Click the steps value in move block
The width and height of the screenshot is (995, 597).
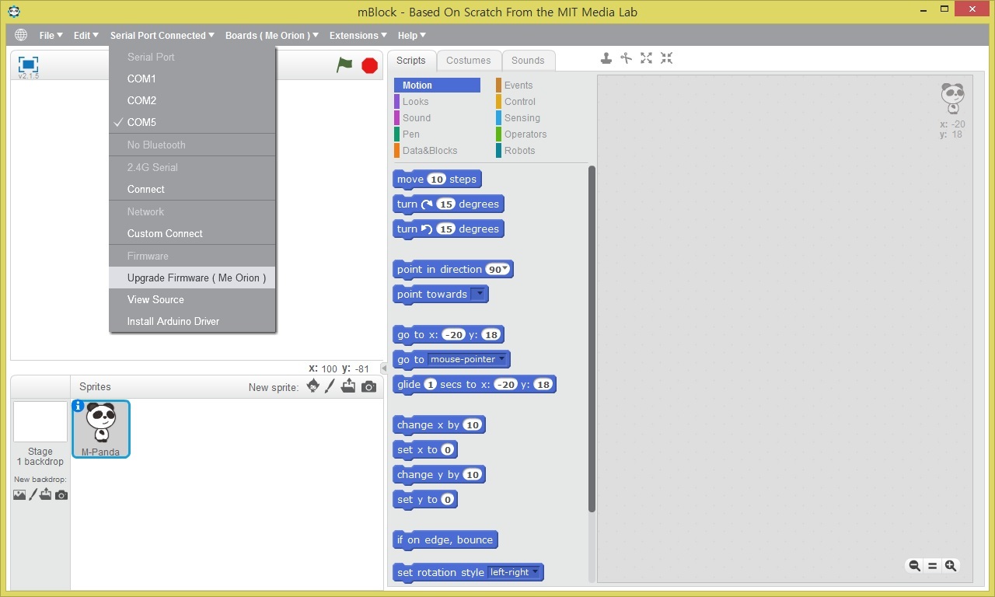point(437,179)
